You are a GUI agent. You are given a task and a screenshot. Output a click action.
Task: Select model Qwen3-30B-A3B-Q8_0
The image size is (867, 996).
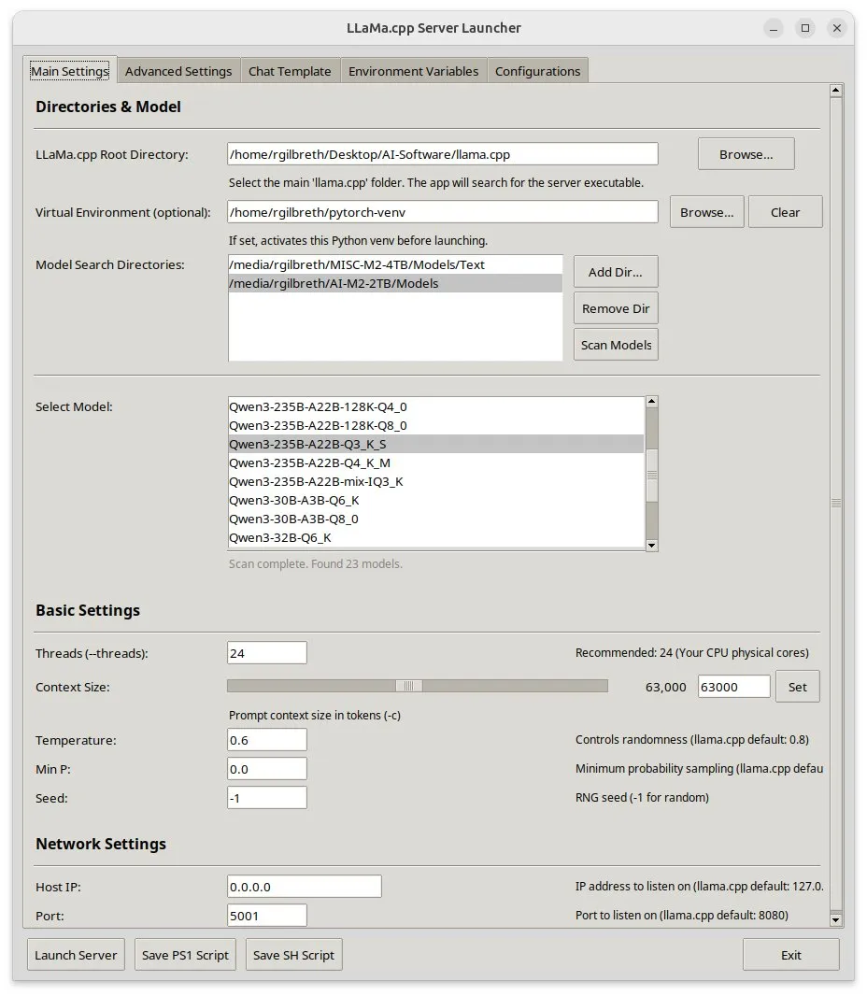click(435, 519)
